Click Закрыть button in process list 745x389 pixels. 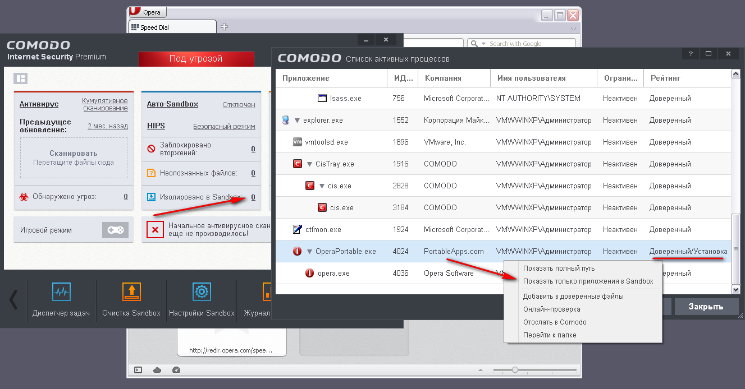(706, 307)
